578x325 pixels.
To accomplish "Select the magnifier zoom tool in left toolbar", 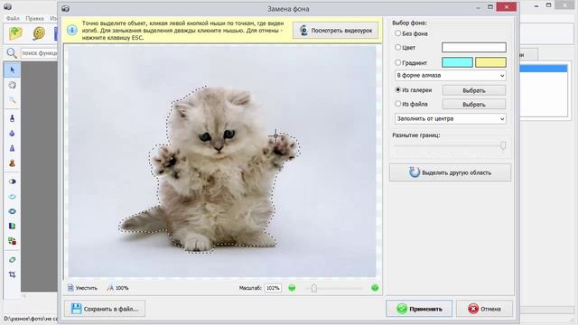I will point(12,100).
